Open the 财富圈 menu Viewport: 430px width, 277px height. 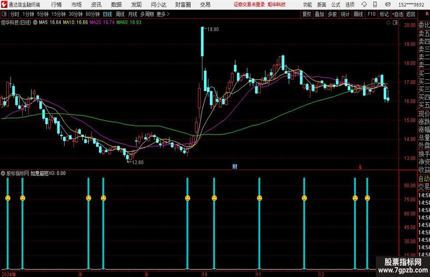(x=183, y=5)
